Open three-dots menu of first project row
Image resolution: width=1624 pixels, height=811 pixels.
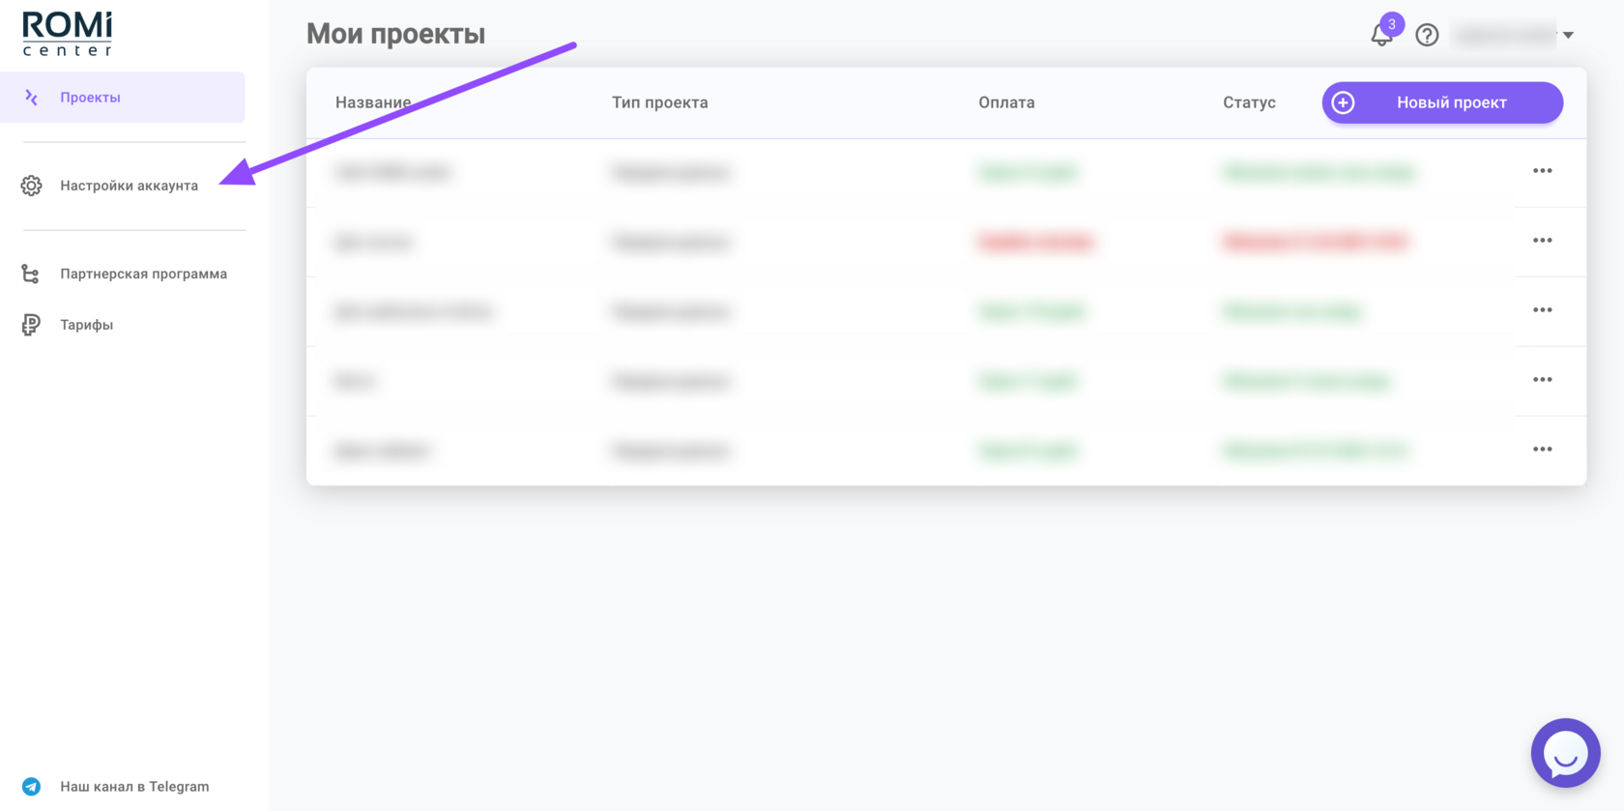(x=1542, y=171)
